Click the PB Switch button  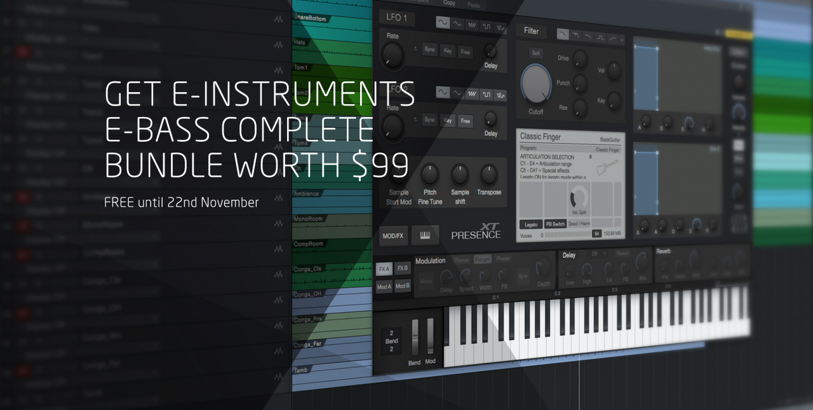click(554, 224)
